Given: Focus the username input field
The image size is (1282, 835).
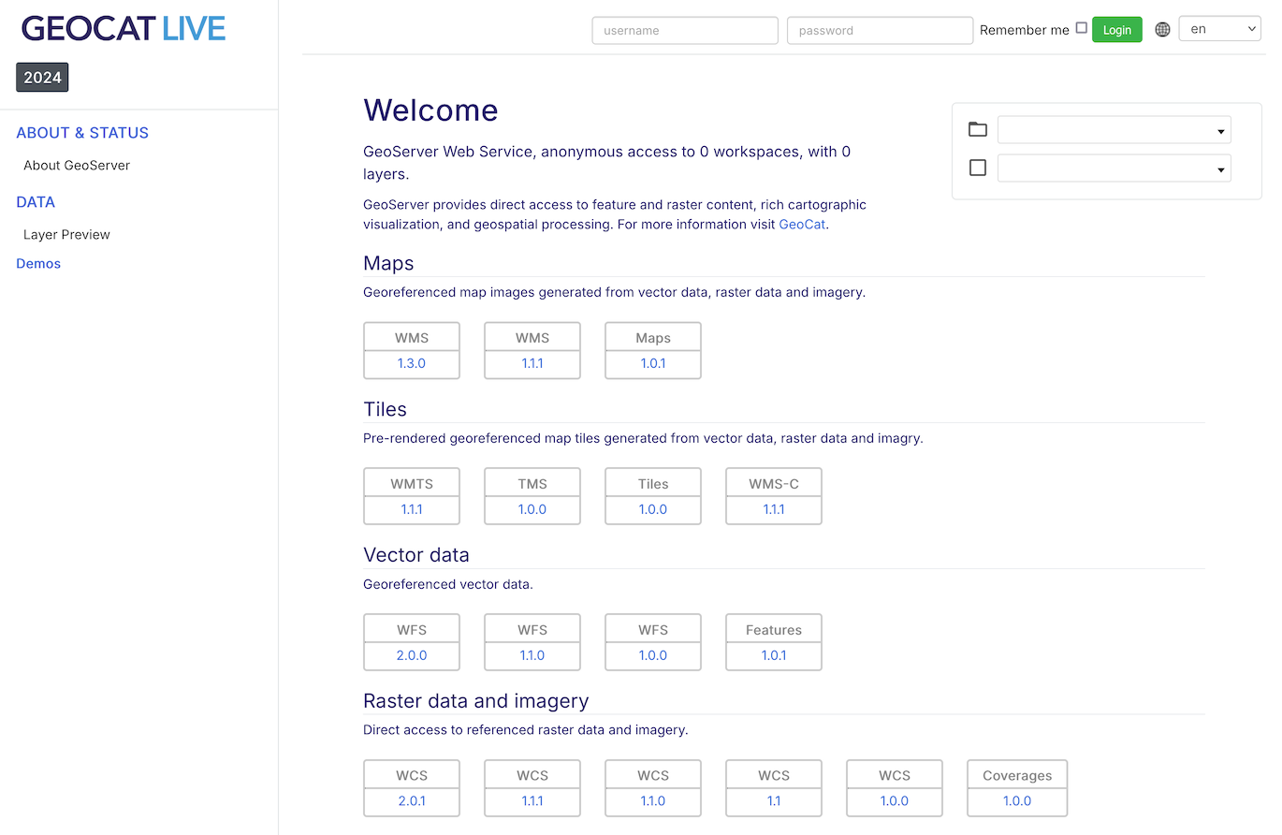Looking at the screenshot, I should pyautogui.click(x=685, y=30).
